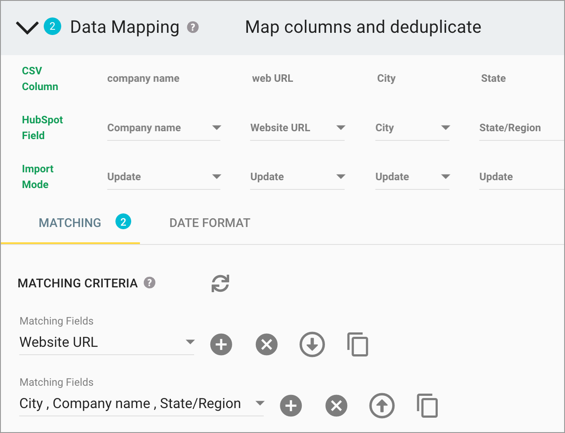Open the Import Mode dropdown under web URL
The height and width of the screenshot is (433, 565).
pos(297,177)
